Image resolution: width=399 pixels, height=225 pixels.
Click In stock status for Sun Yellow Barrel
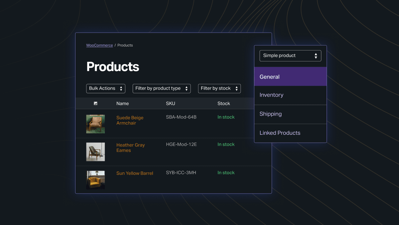pyautogui.click(x=226, y=173)
